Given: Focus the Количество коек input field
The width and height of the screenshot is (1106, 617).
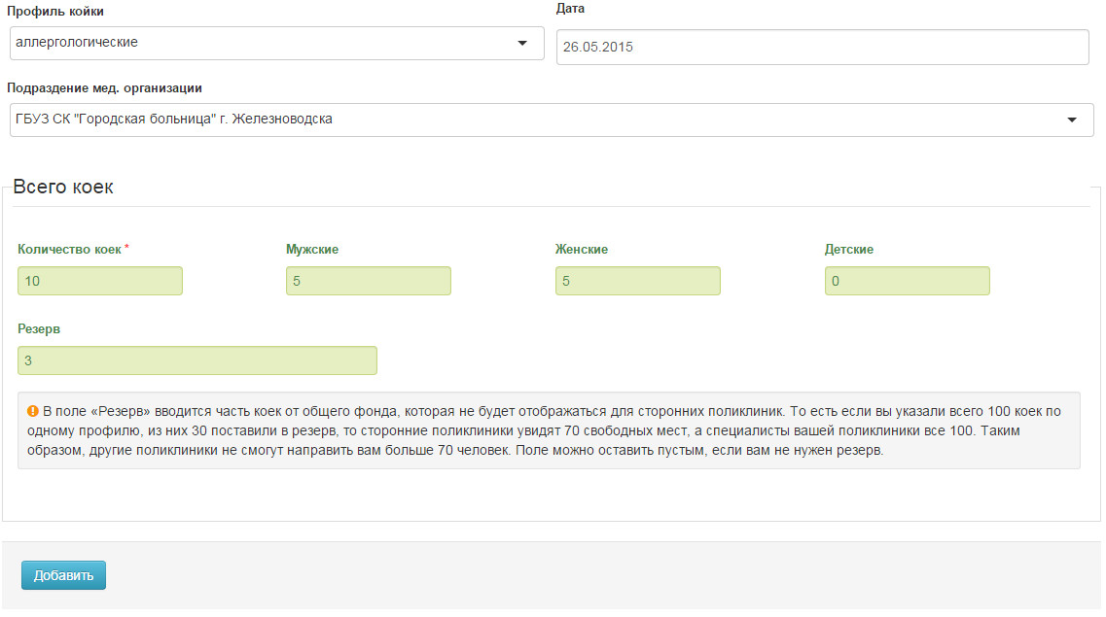Looking at the screenshot, I should pyautogui.click(x=100, y=281).
